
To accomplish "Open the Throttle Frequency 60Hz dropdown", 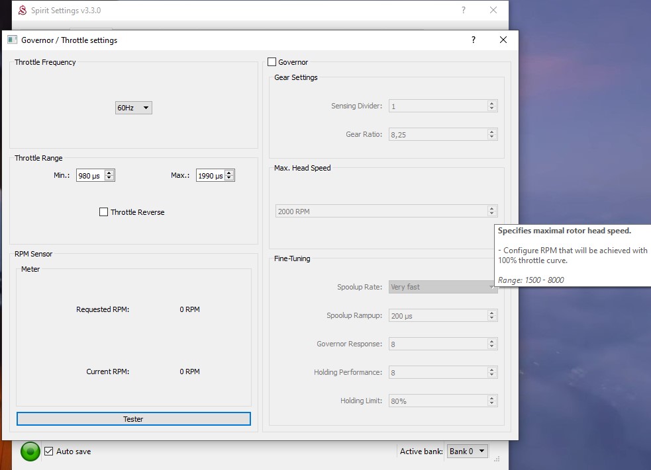I will pos(134,108).
